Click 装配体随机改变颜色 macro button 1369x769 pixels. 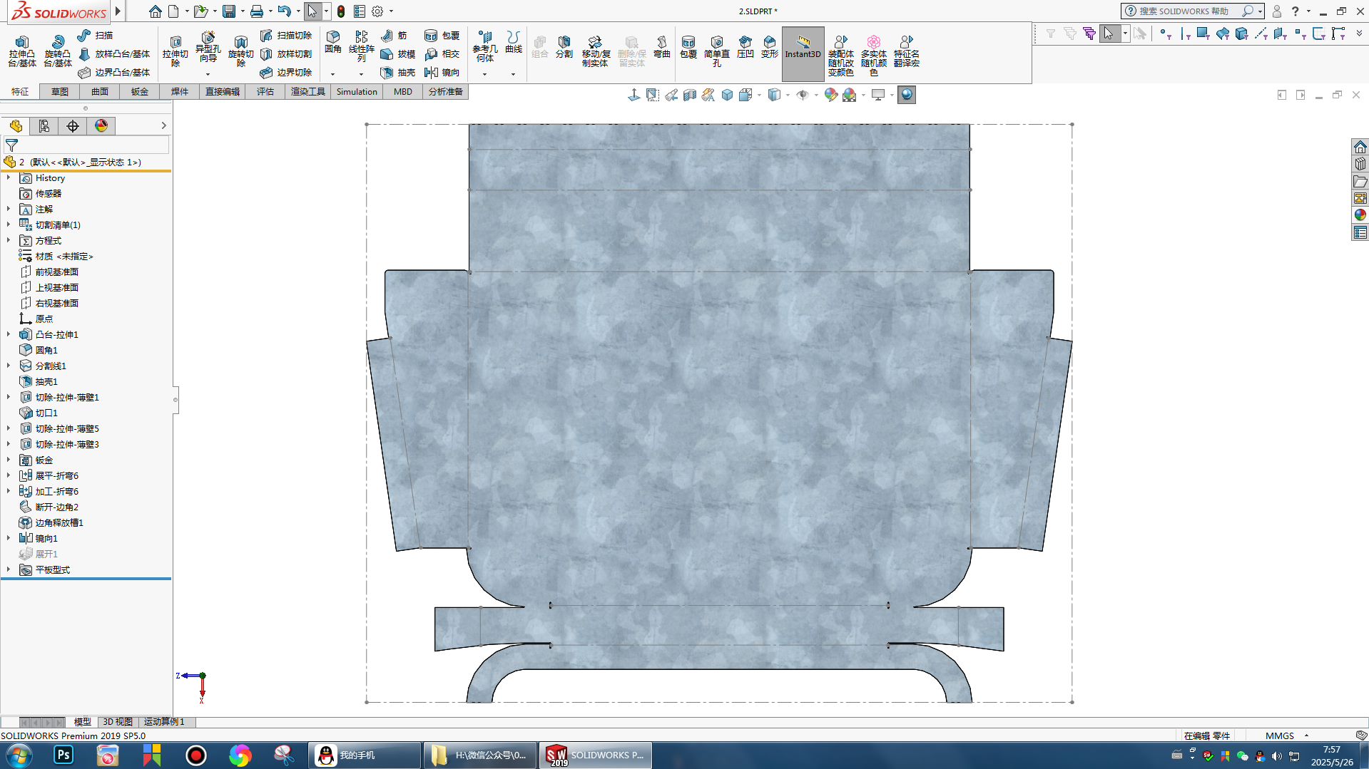[x=841, y=56]
